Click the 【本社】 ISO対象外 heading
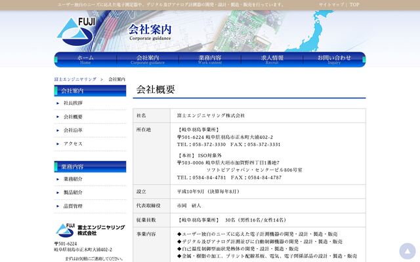Screen dimensions: 420x262 199,156
